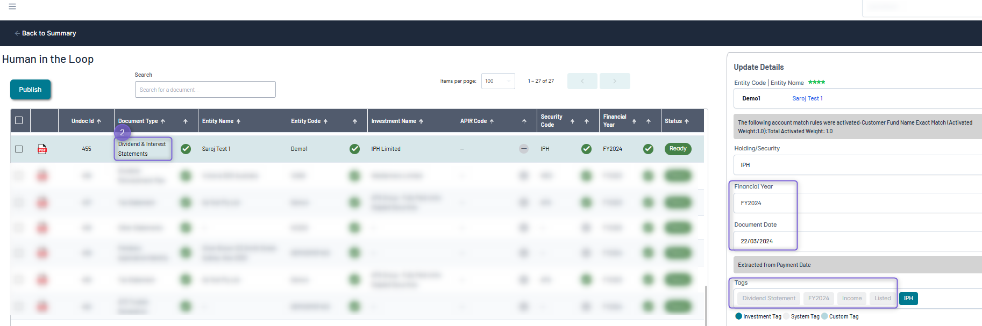The height and width of the screenshot is (326, 982).
Task: Click the IPH investment tag
Action: coord(908,299)
